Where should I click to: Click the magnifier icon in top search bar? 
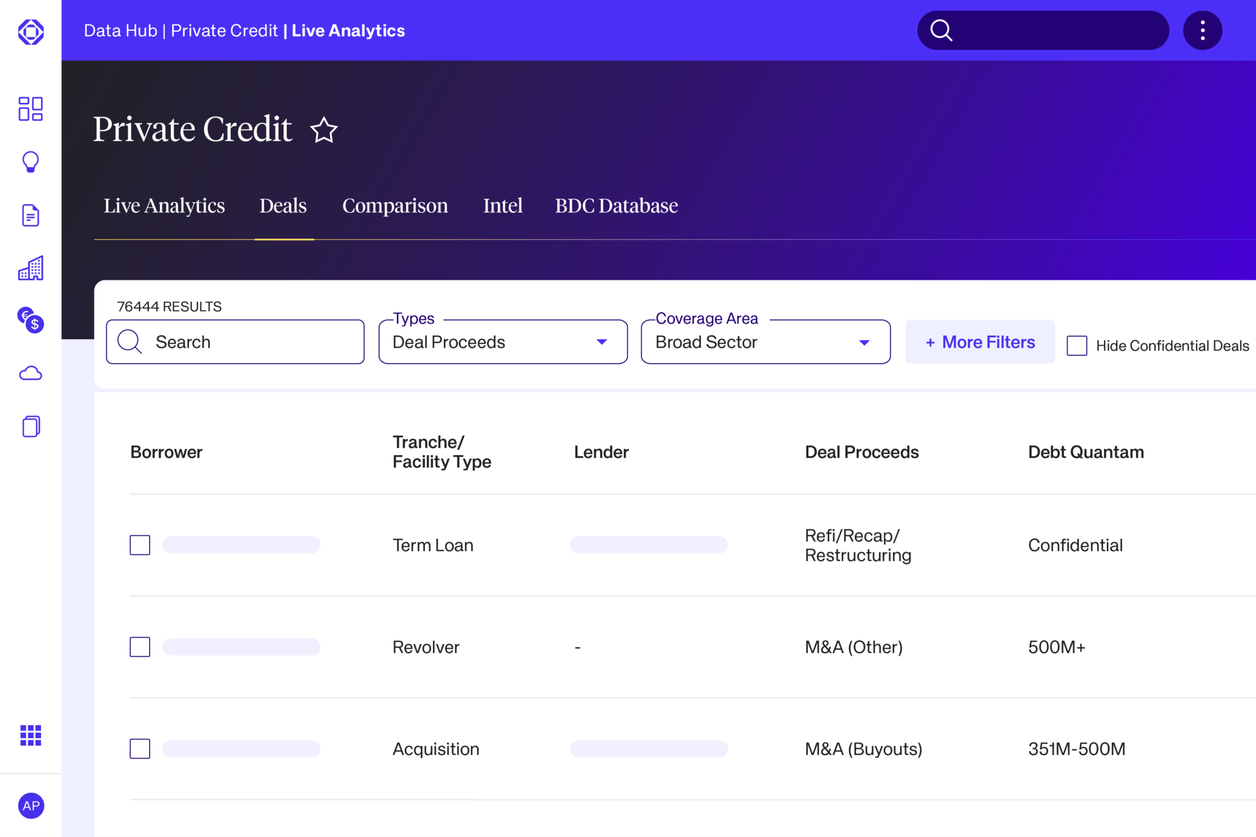pos(941,30)
